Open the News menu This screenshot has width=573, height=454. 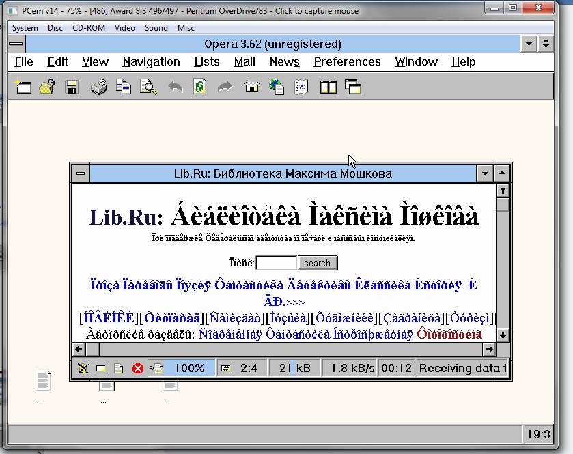pos(284,61)
